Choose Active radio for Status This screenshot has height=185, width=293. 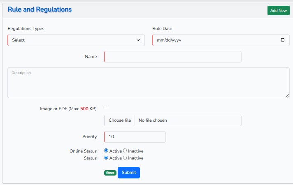[x=107, y=158]
